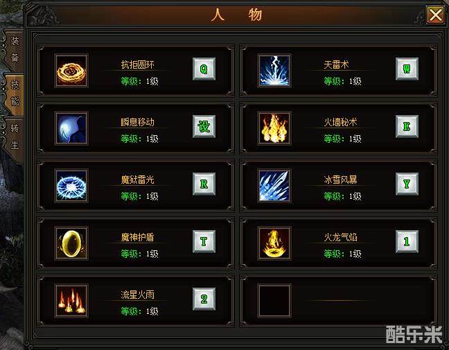Click the hotkey 2 button for 流星火雨
Image resolution: width=449 pixels, height=350 pixels.
tap(204, 299)
